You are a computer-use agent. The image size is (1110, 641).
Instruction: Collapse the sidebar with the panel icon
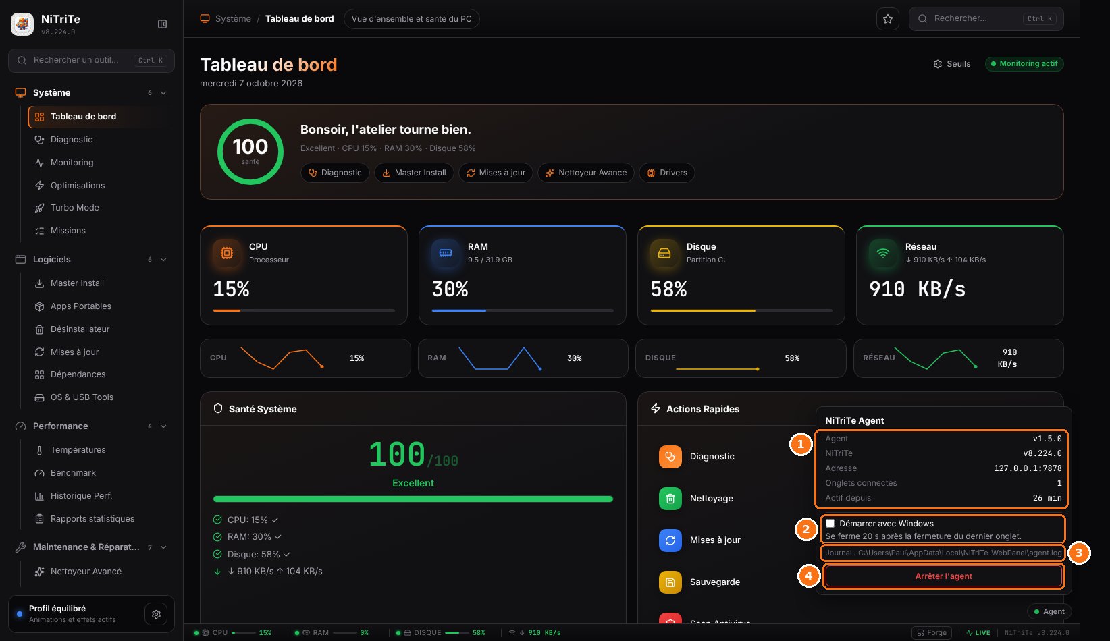[162, 24]
